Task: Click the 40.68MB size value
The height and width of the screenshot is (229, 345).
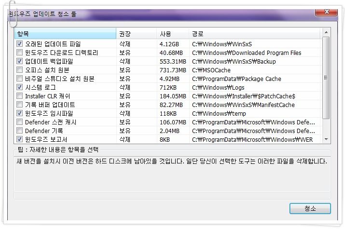Action: [x=171, y=53]
